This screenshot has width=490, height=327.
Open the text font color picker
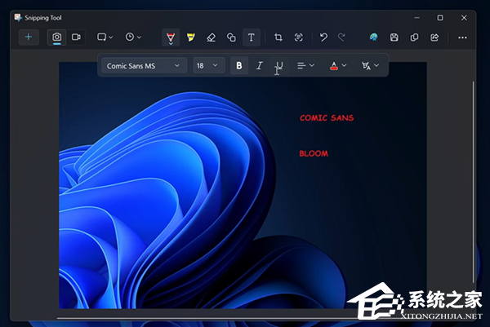(x=337, y=65)
